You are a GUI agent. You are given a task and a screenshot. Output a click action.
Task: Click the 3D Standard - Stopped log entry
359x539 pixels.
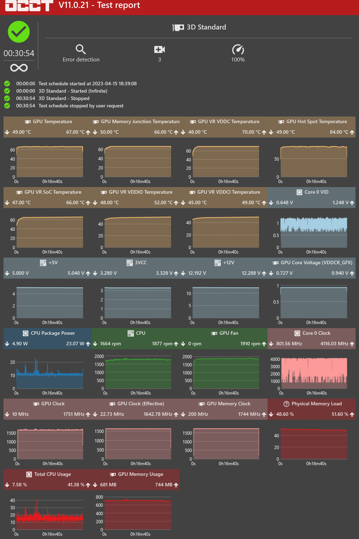[x=64, y=99]
